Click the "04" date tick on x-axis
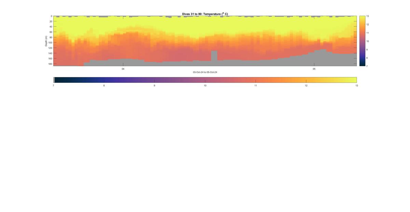The image size is (410, 212). click(x=123, y=69)
